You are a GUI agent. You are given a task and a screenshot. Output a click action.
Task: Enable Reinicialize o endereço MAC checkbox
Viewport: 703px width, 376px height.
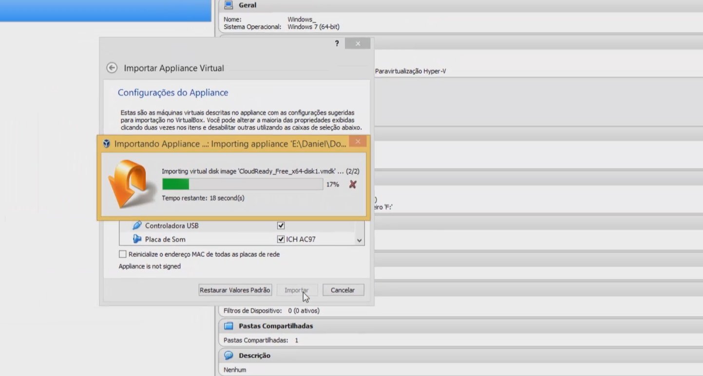coord(123,254)
